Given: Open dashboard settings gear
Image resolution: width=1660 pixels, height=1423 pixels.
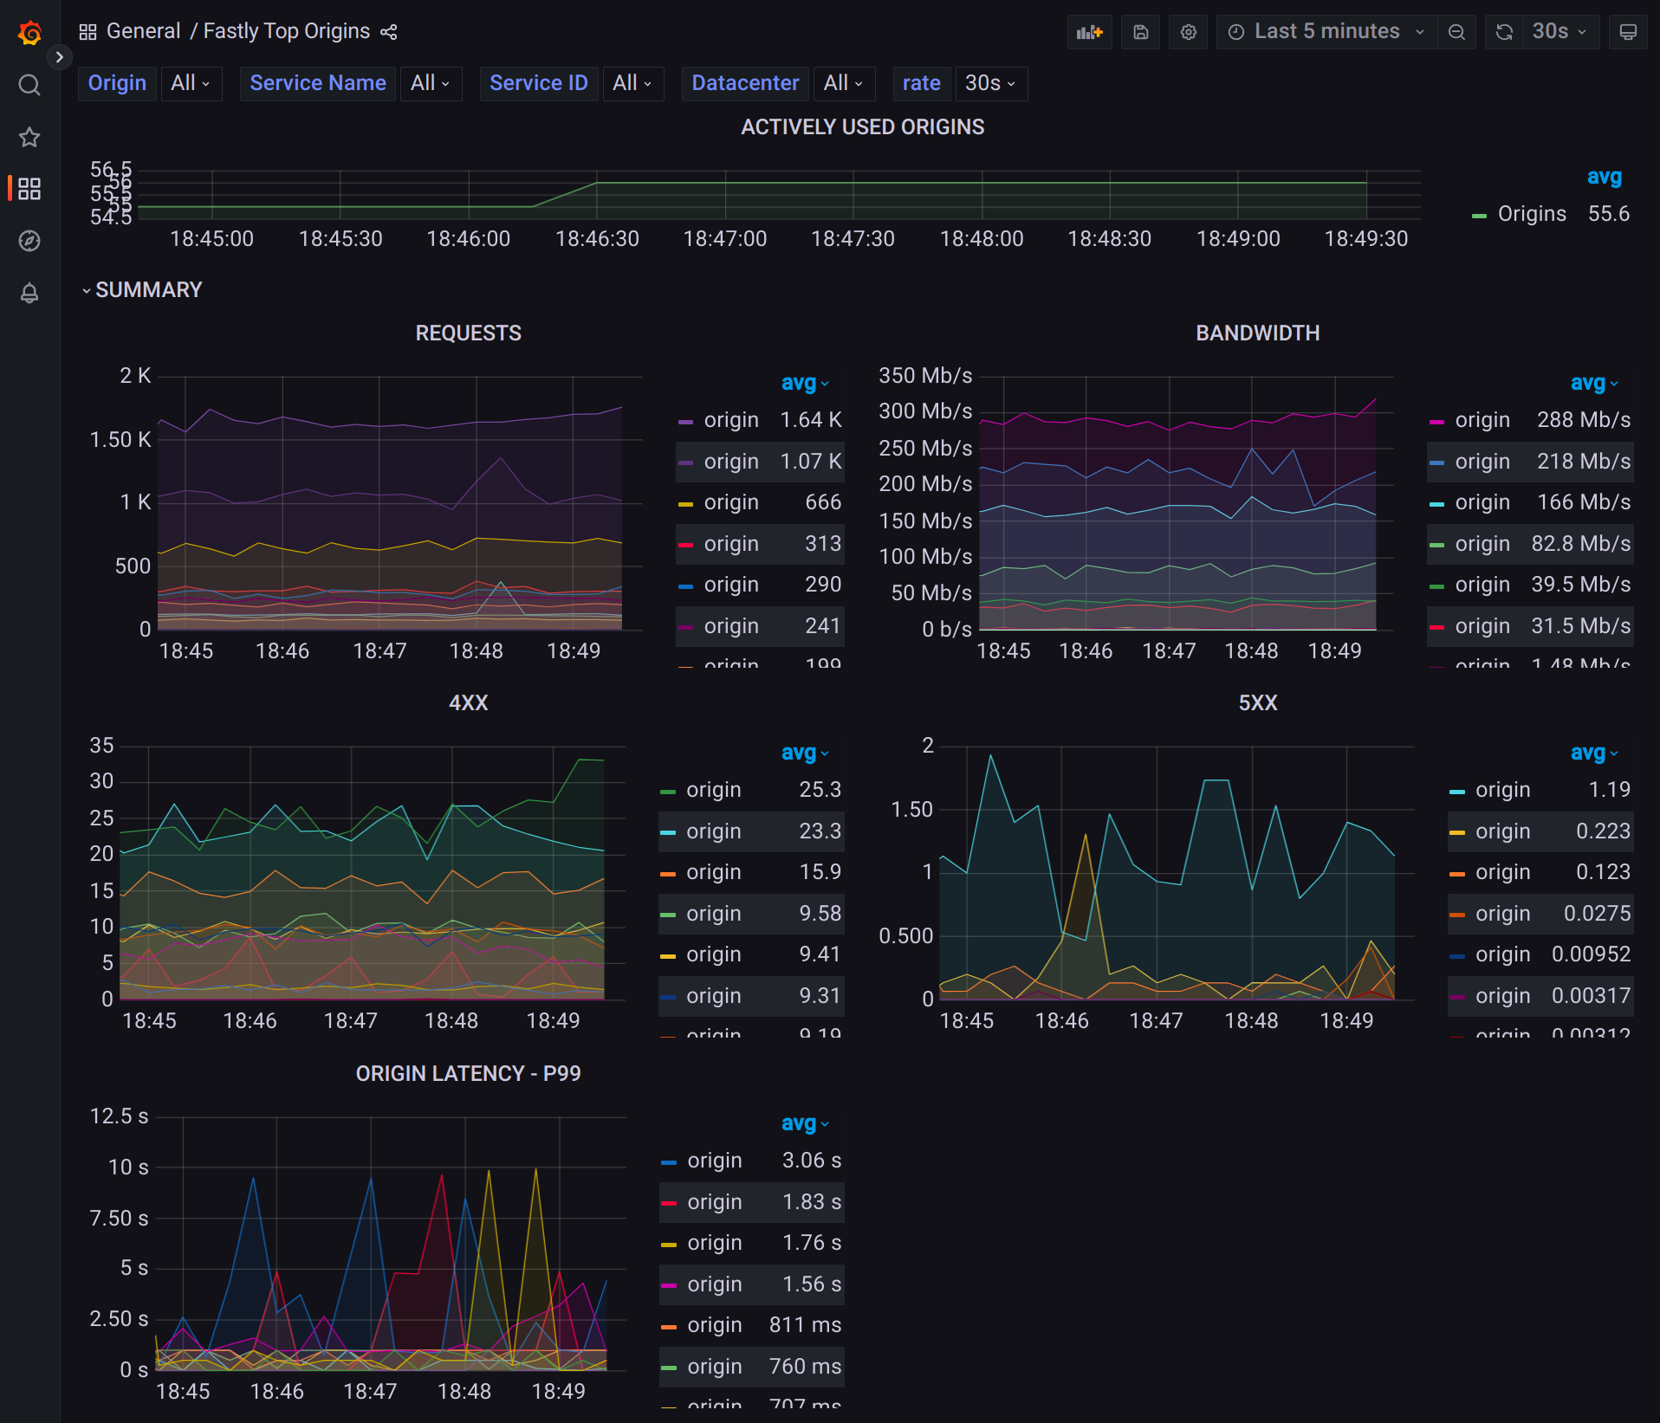Looking at the screenshot, I should (1189, 32).
